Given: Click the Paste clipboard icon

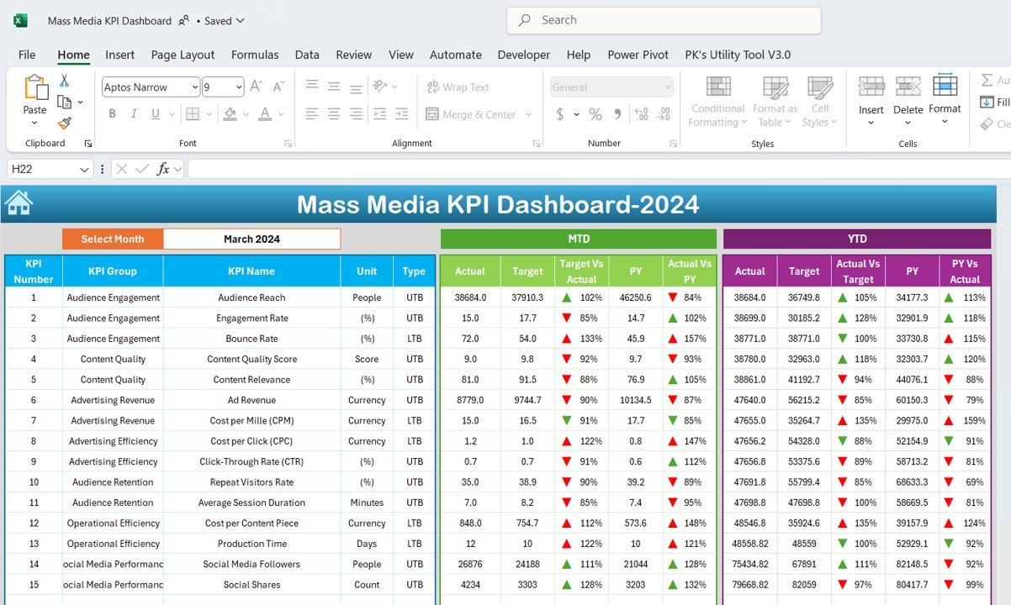Looking at the screenshot, I should (x=35, y=88).
